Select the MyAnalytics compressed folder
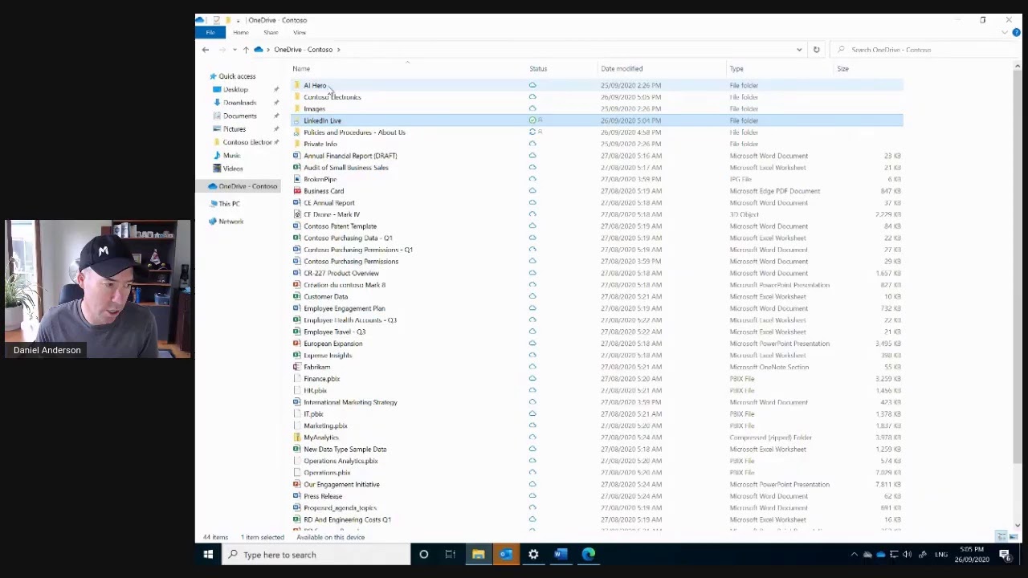Viewport: 1028px width, 578px height. [320, 438]
